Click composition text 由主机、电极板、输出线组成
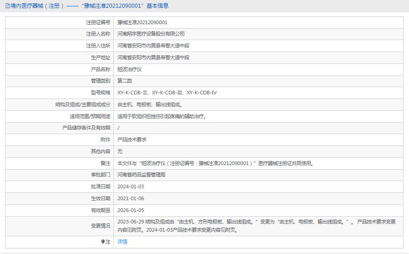The image size is (409, 254). 150,104
